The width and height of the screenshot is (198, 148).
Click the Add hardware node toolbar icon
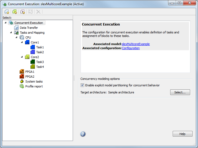(15, 12)
